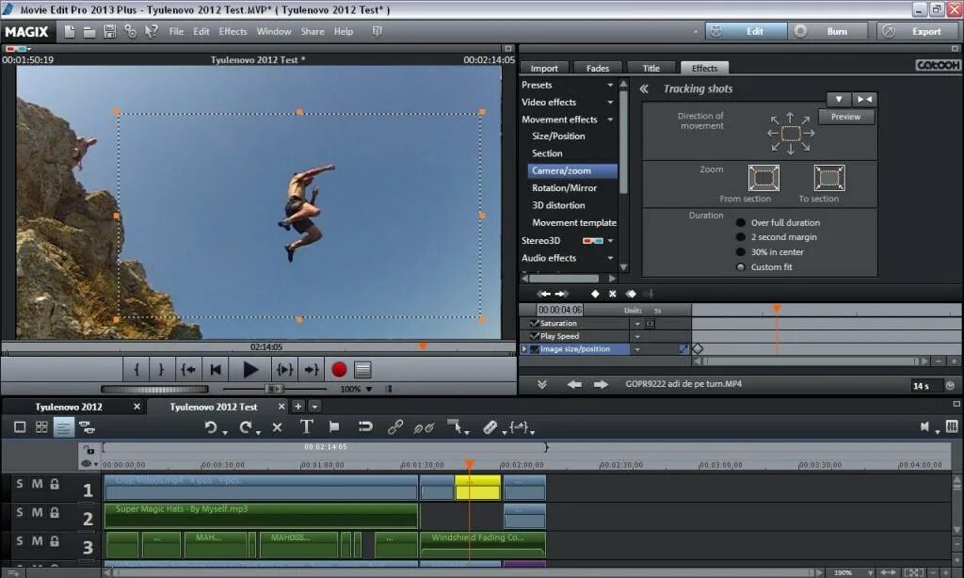The width and height of the screenshot is (964, 578).
Task: Open the Stereo3D dropdown arrow
Action: (610, 241)
